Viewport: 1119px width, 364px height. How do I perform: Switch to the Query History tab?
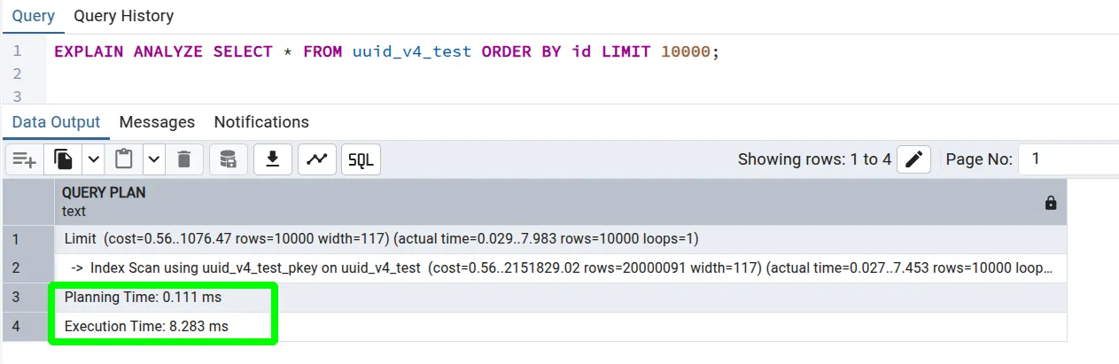click(123, 16)
